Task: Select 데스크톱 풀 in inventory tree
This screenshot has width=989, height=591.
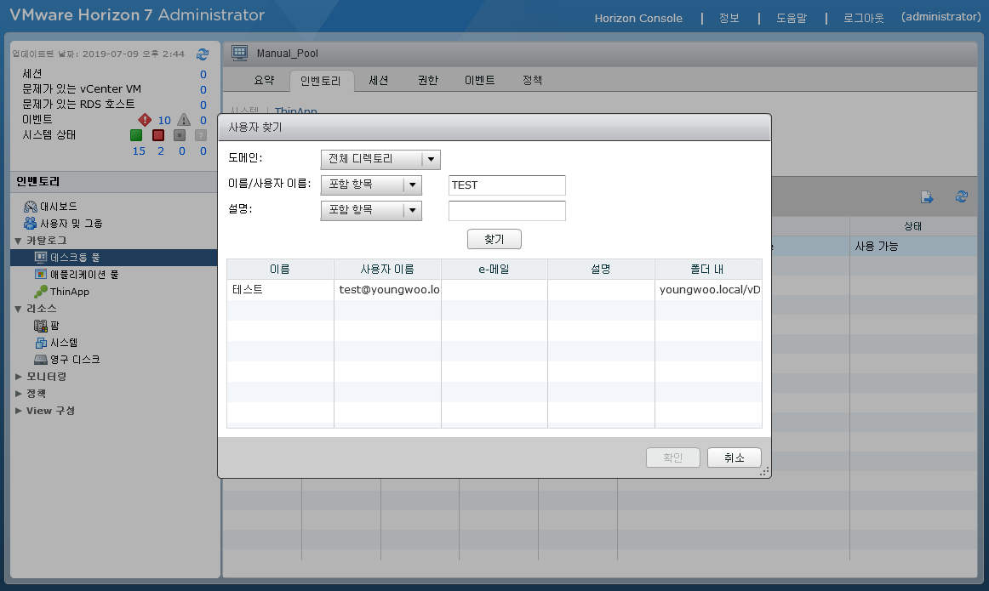Action: [113, 257]
